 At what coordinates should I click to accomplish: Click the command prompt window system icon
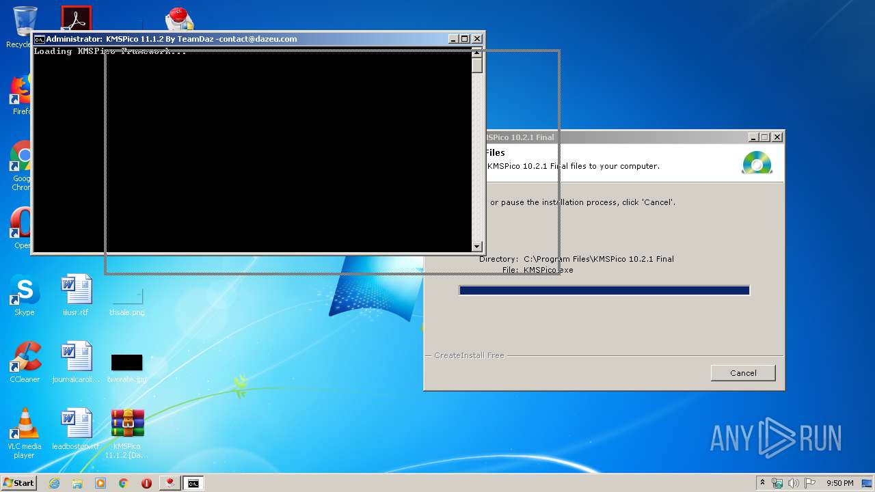pyautogui.click(x=40, y=39)
